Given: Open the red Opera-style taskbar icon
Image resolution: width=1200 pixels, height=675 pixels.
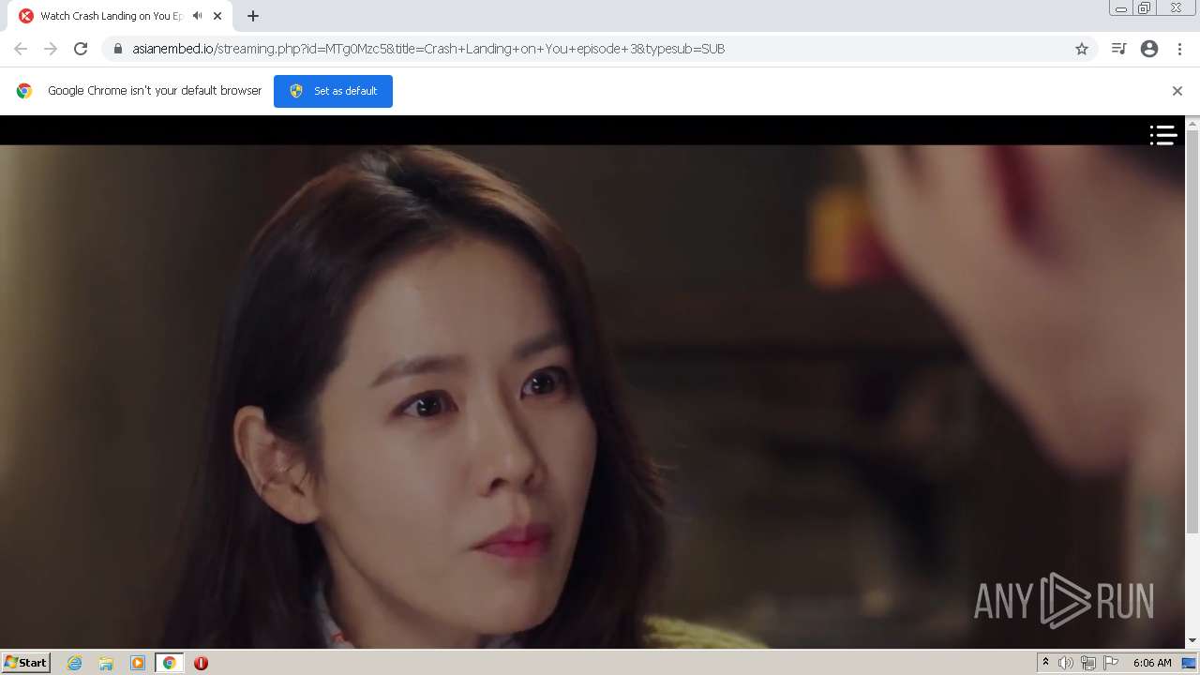Looking at the screenshot, I should click(201, 663).
